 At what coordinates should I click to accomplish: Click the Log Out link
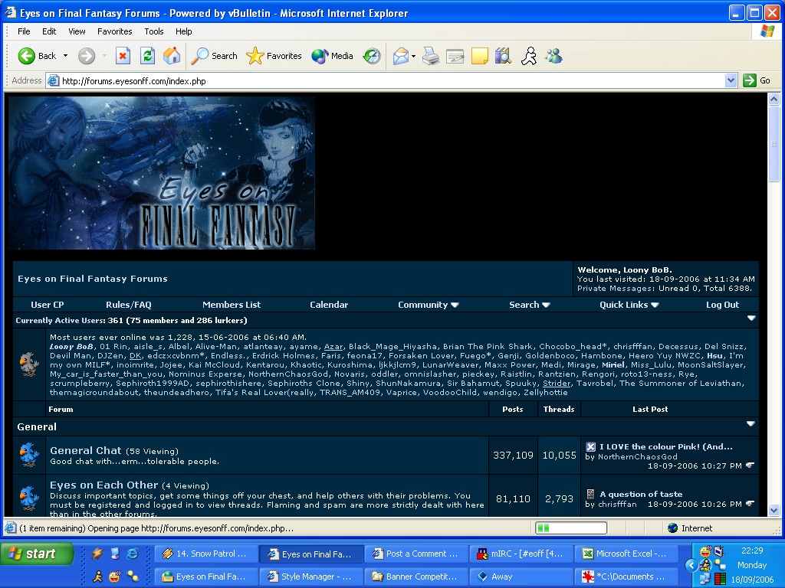pyautogui.click(x=722, y=305)
